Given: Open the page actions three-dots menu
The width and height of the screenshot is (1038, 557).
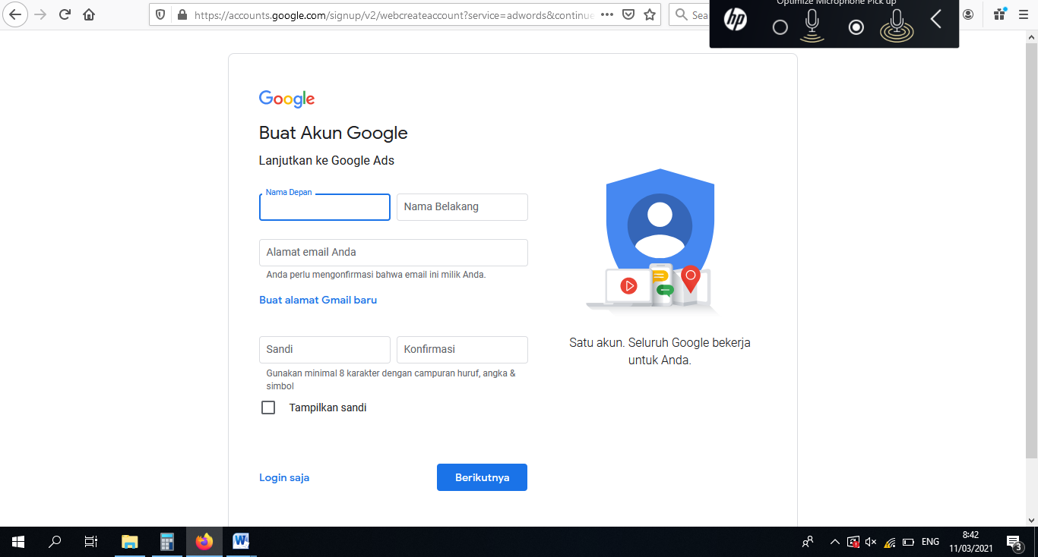Looking at the screenshot, I should (607, 14).
